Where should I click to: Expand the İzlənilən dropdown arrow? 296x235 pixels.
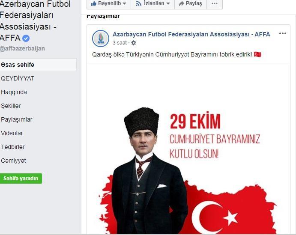pos(168,3)
